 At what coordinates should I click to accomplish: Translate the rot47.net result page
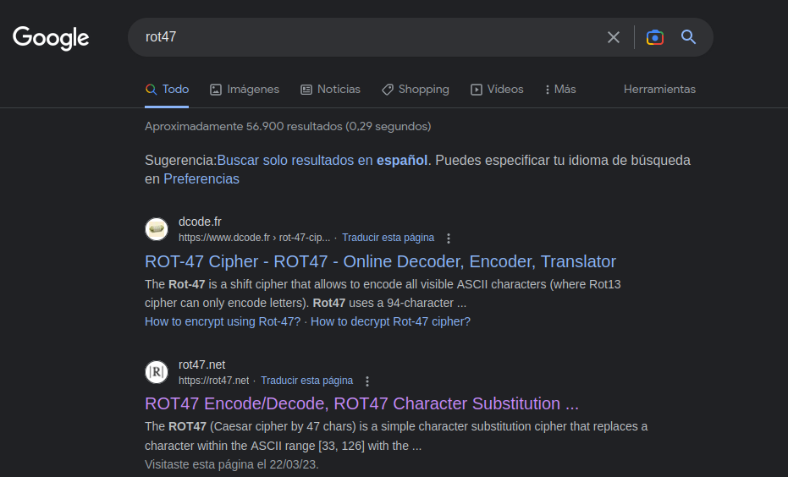point(306,381)
